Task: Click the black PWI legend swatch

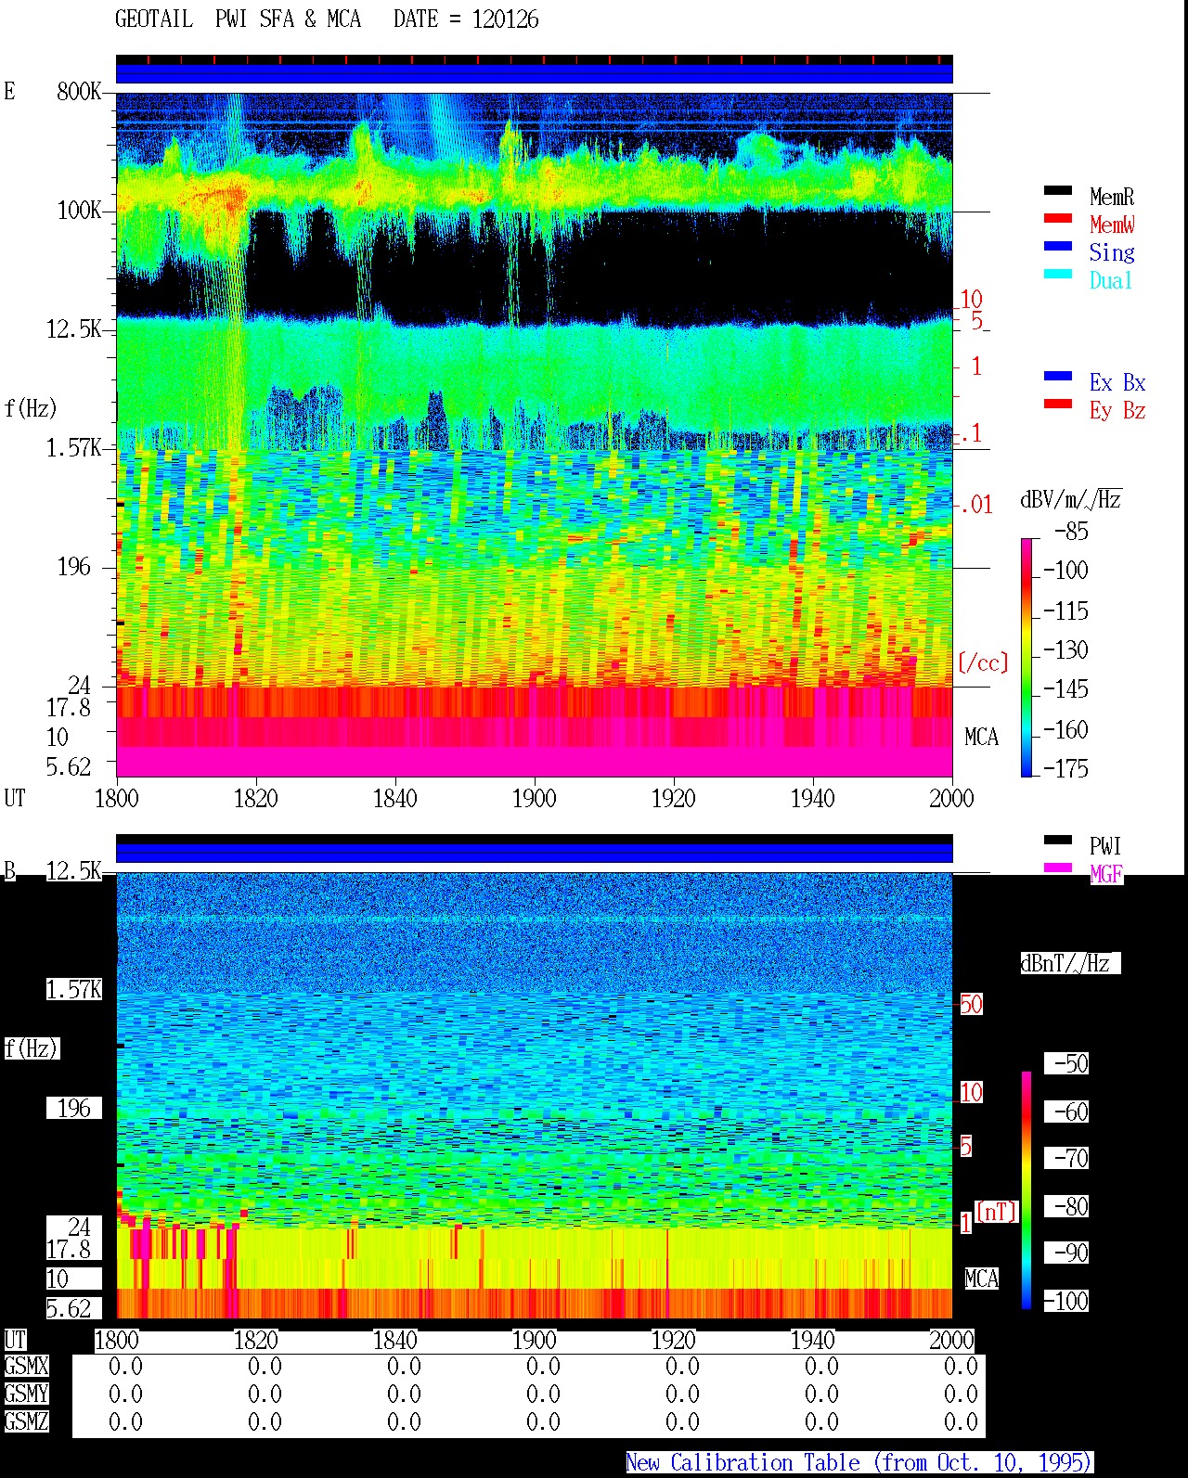Action: 1058,841
